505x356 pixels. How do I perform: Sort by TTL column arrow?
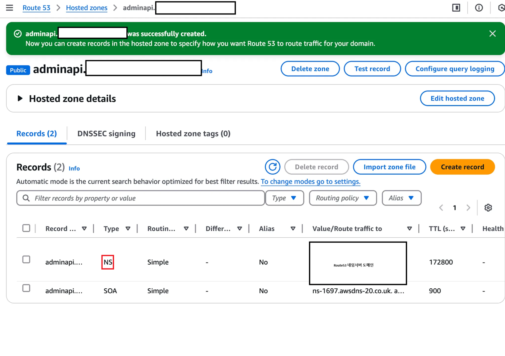coord(463,229)
